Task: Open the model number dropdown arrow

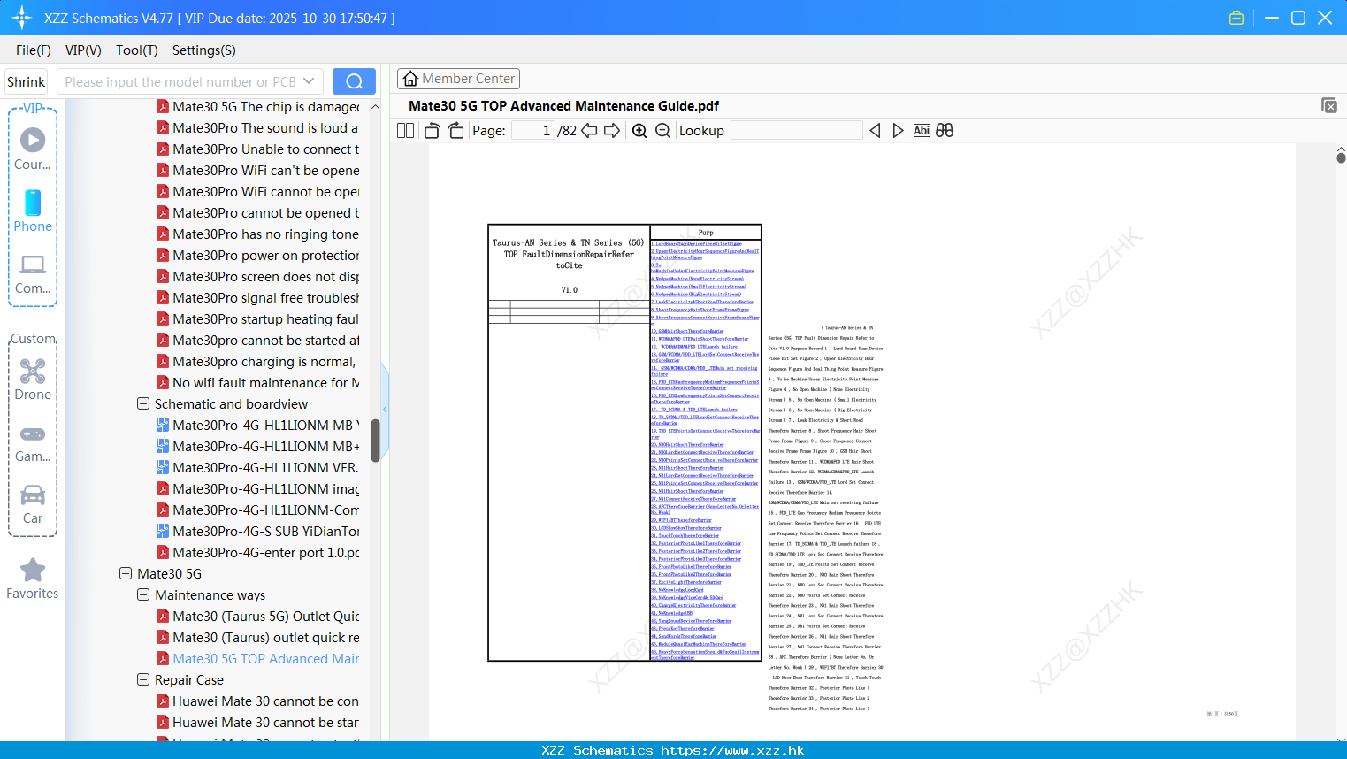Action: [x=309, y=81]
